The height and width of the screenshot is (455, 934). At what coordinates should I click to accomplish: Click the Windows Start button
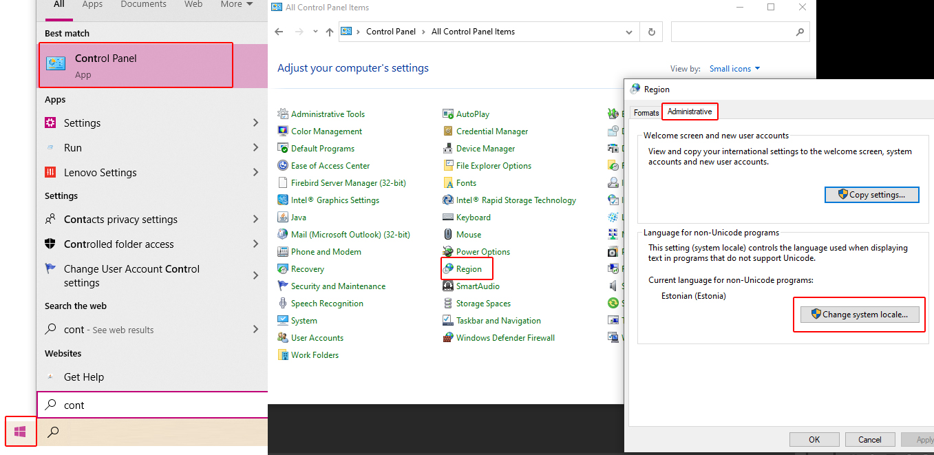[x=20, y=432]
